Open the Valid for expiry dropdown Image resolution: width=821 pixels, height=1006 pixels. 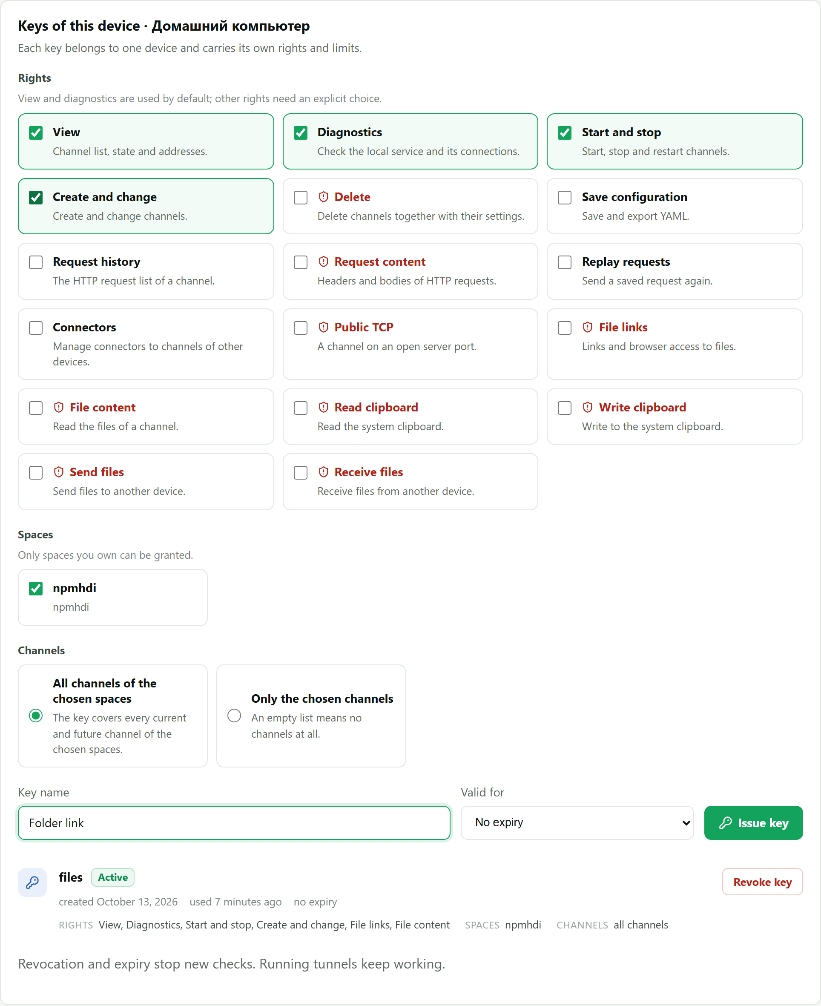click(x=577, y=822)
